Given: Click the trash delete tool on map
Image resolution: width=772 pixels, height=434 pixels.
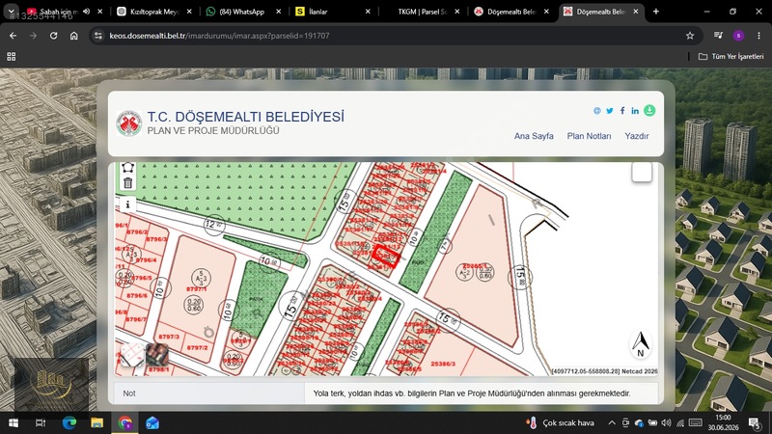Looking at the screenshot, I should coord(128,183).
